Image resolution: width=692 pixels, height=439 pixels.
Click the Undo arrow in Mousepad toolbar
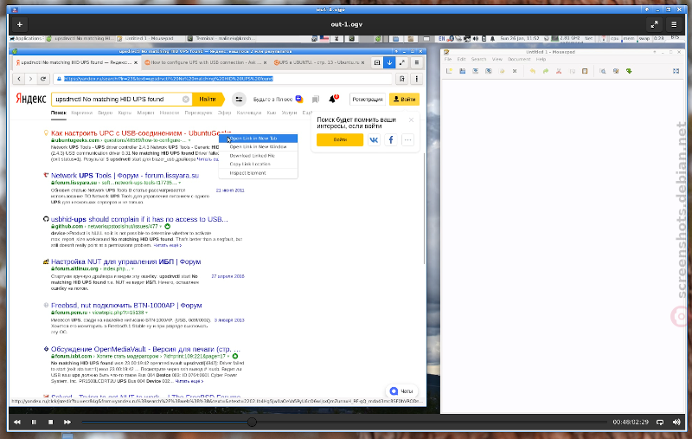click(x=532, y=71)
